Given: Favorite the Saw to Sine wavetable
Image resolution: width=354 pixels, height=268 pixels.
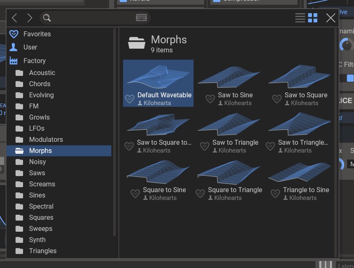Looking at the screenshot, I should tap(210, 99).
